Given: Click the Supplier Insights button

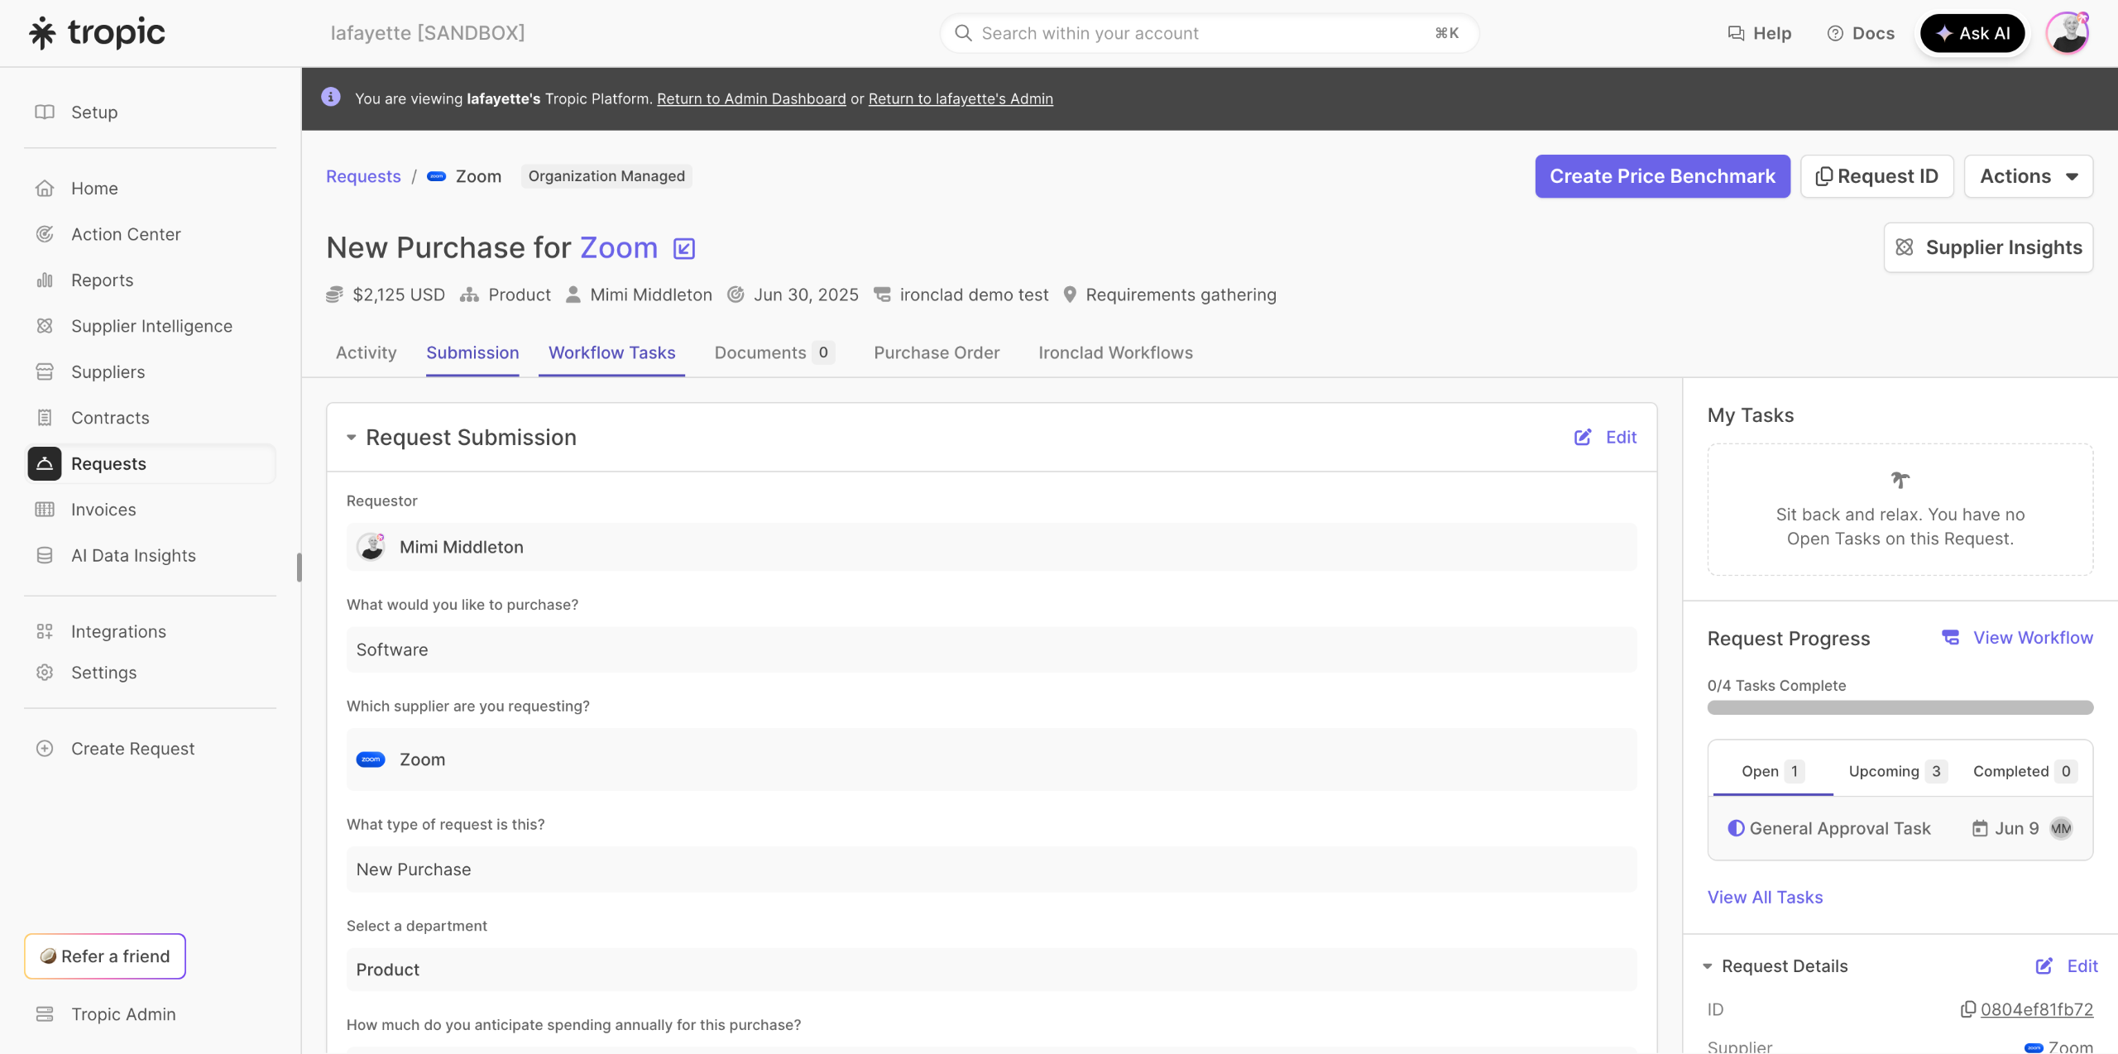Looking at the screenshot, I should (x=1988, y=247).
